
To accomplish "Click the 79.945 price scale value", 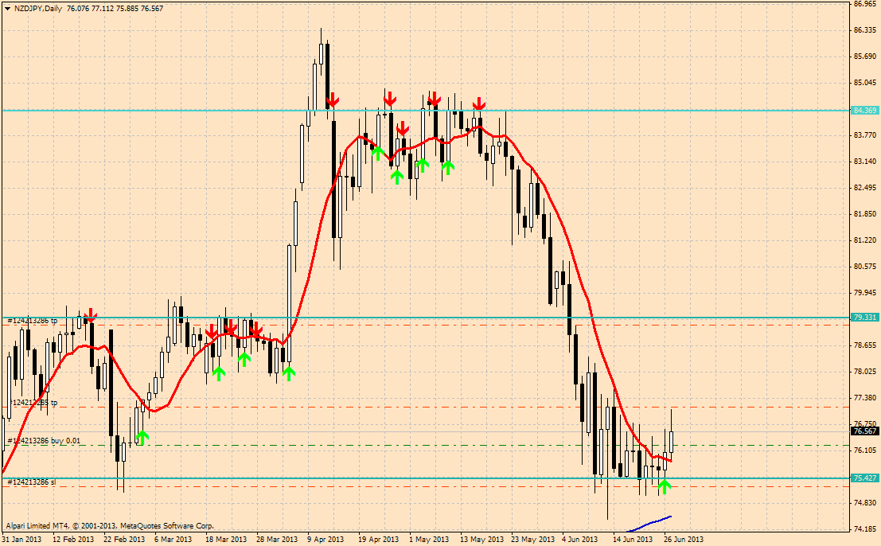I will tap(865, 293).
